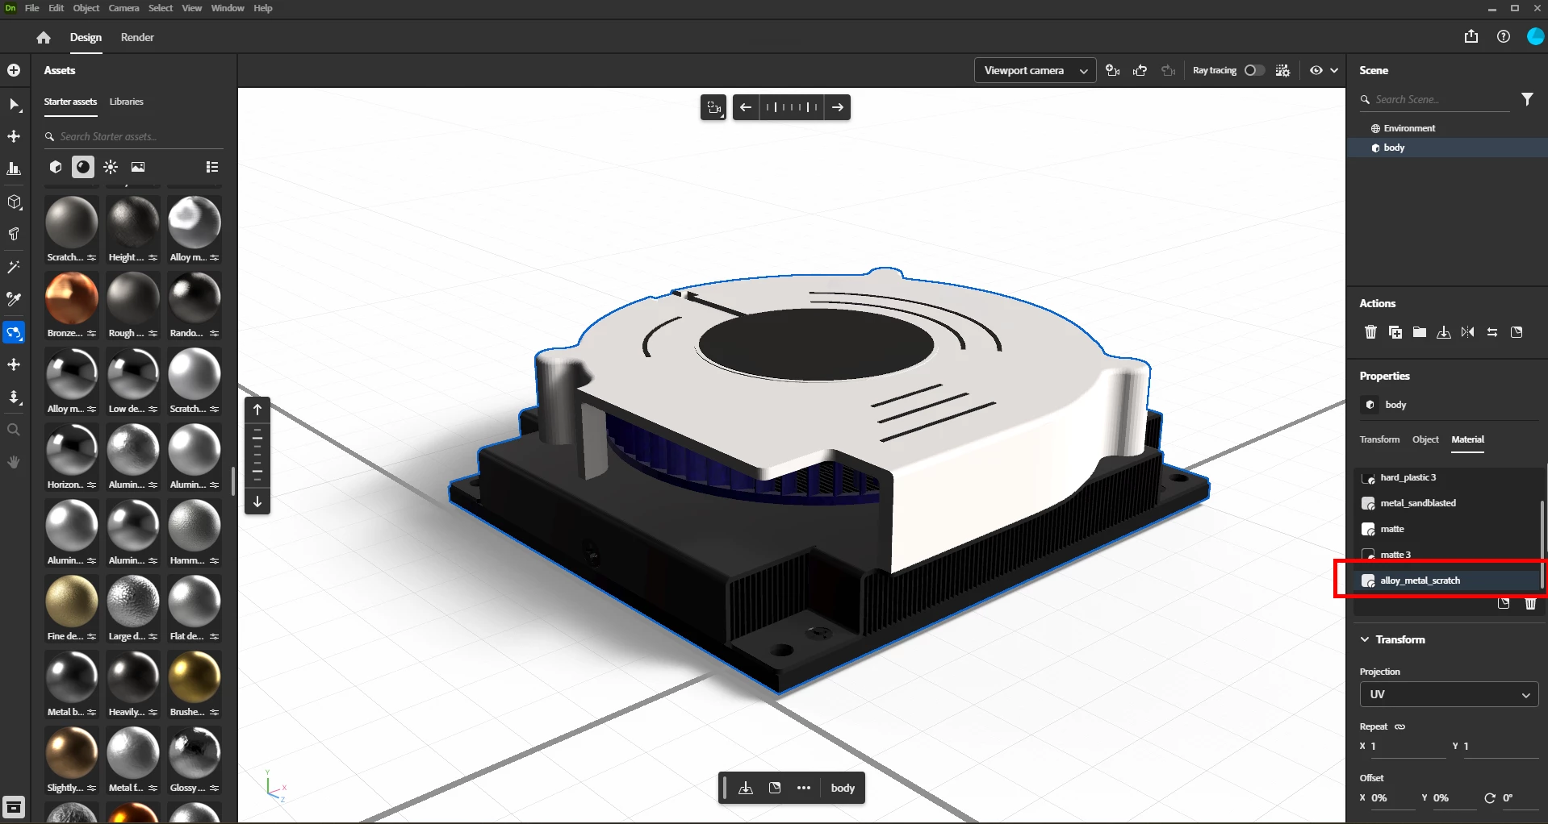The width and height of the screenshot is (1548, 824).
Task: Select Environment in the Scene list
Action: [1447, 128]
